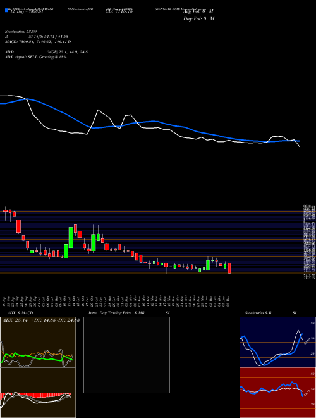Click the last red candlestick on the chart

pyautogui.click(x=229, y=268)
